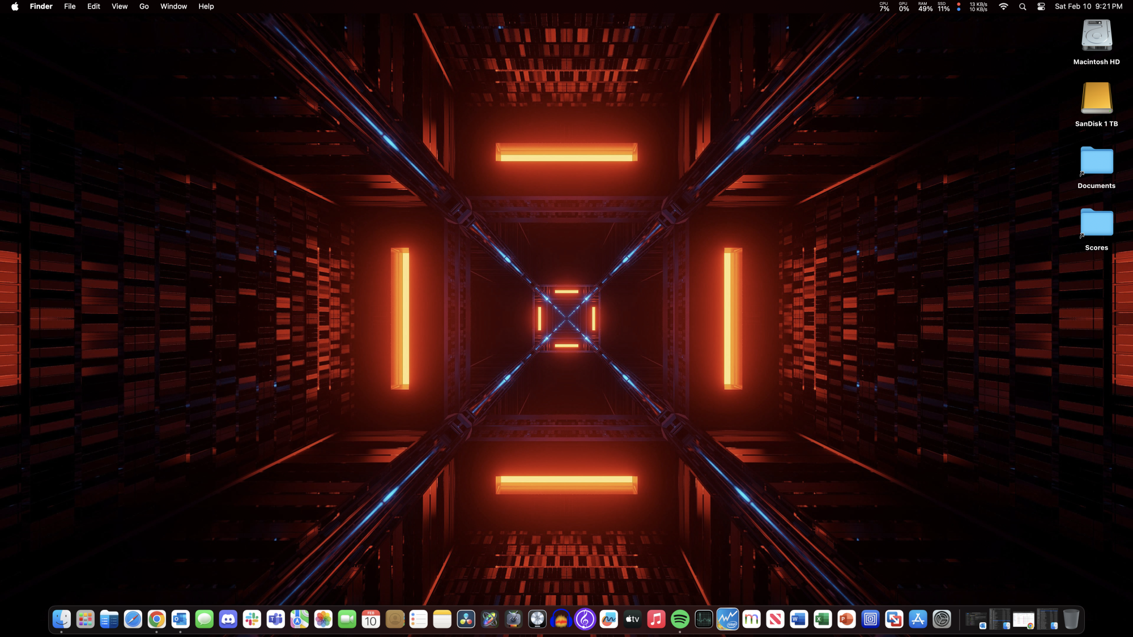1133x637 pixels.
Task: Open Spotify in the Dock
Action: coord(680,619)
